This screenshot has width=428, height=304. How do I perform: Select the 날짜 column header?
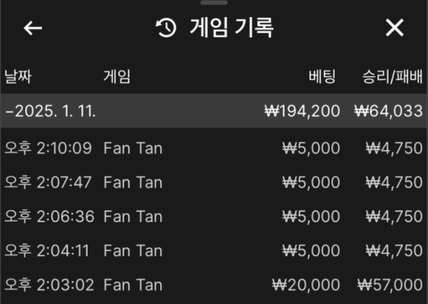pyautogui.click(x=18, y=77)
